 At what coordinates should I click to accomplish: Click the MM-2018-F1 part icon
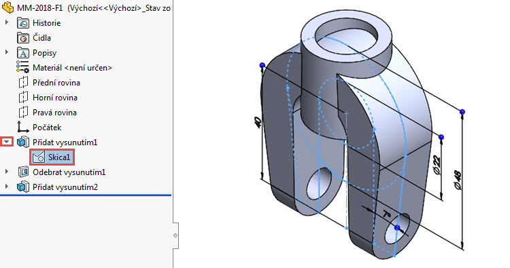pyautogui.click(x=7, y=7)
